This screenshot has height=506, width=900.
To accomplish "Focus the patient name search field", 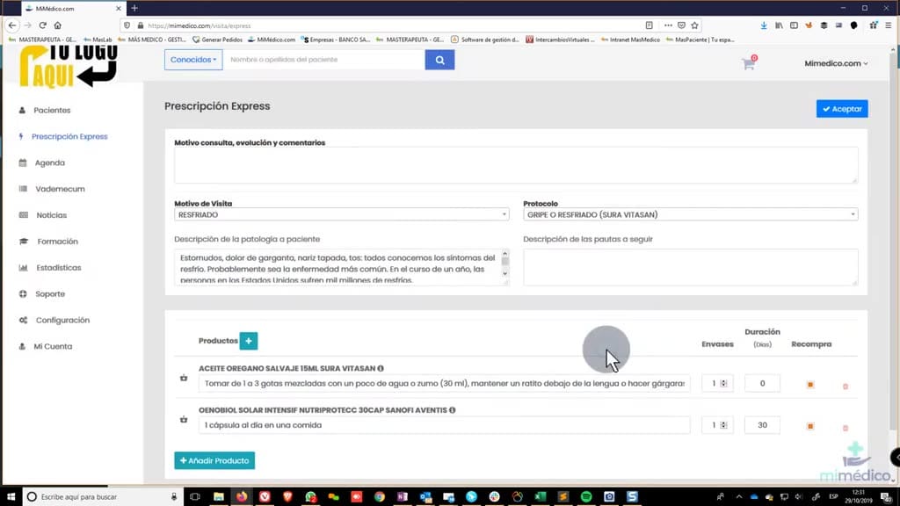I will [x=324, y=60].
